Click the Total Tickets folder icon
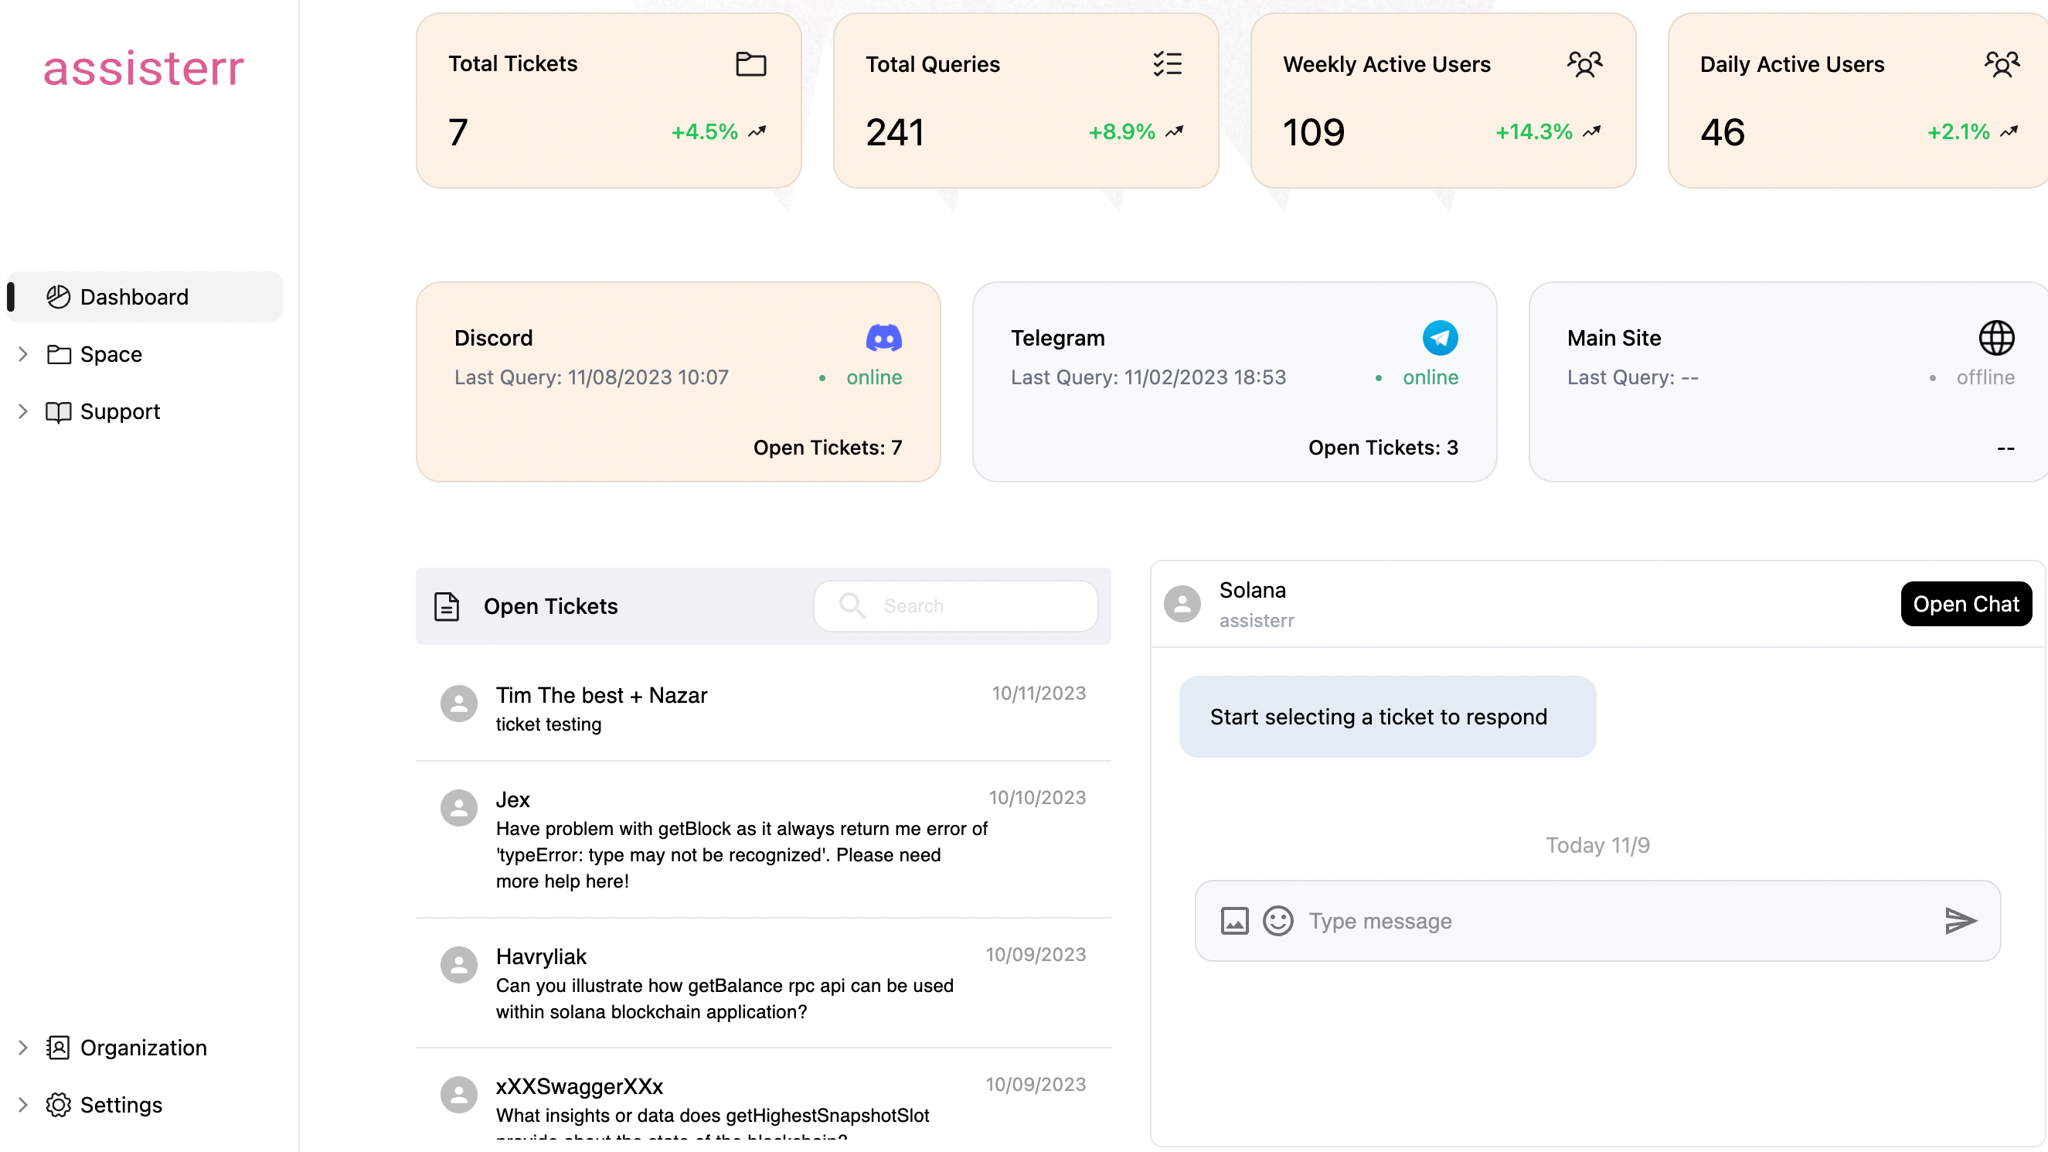 coord(750,63)
